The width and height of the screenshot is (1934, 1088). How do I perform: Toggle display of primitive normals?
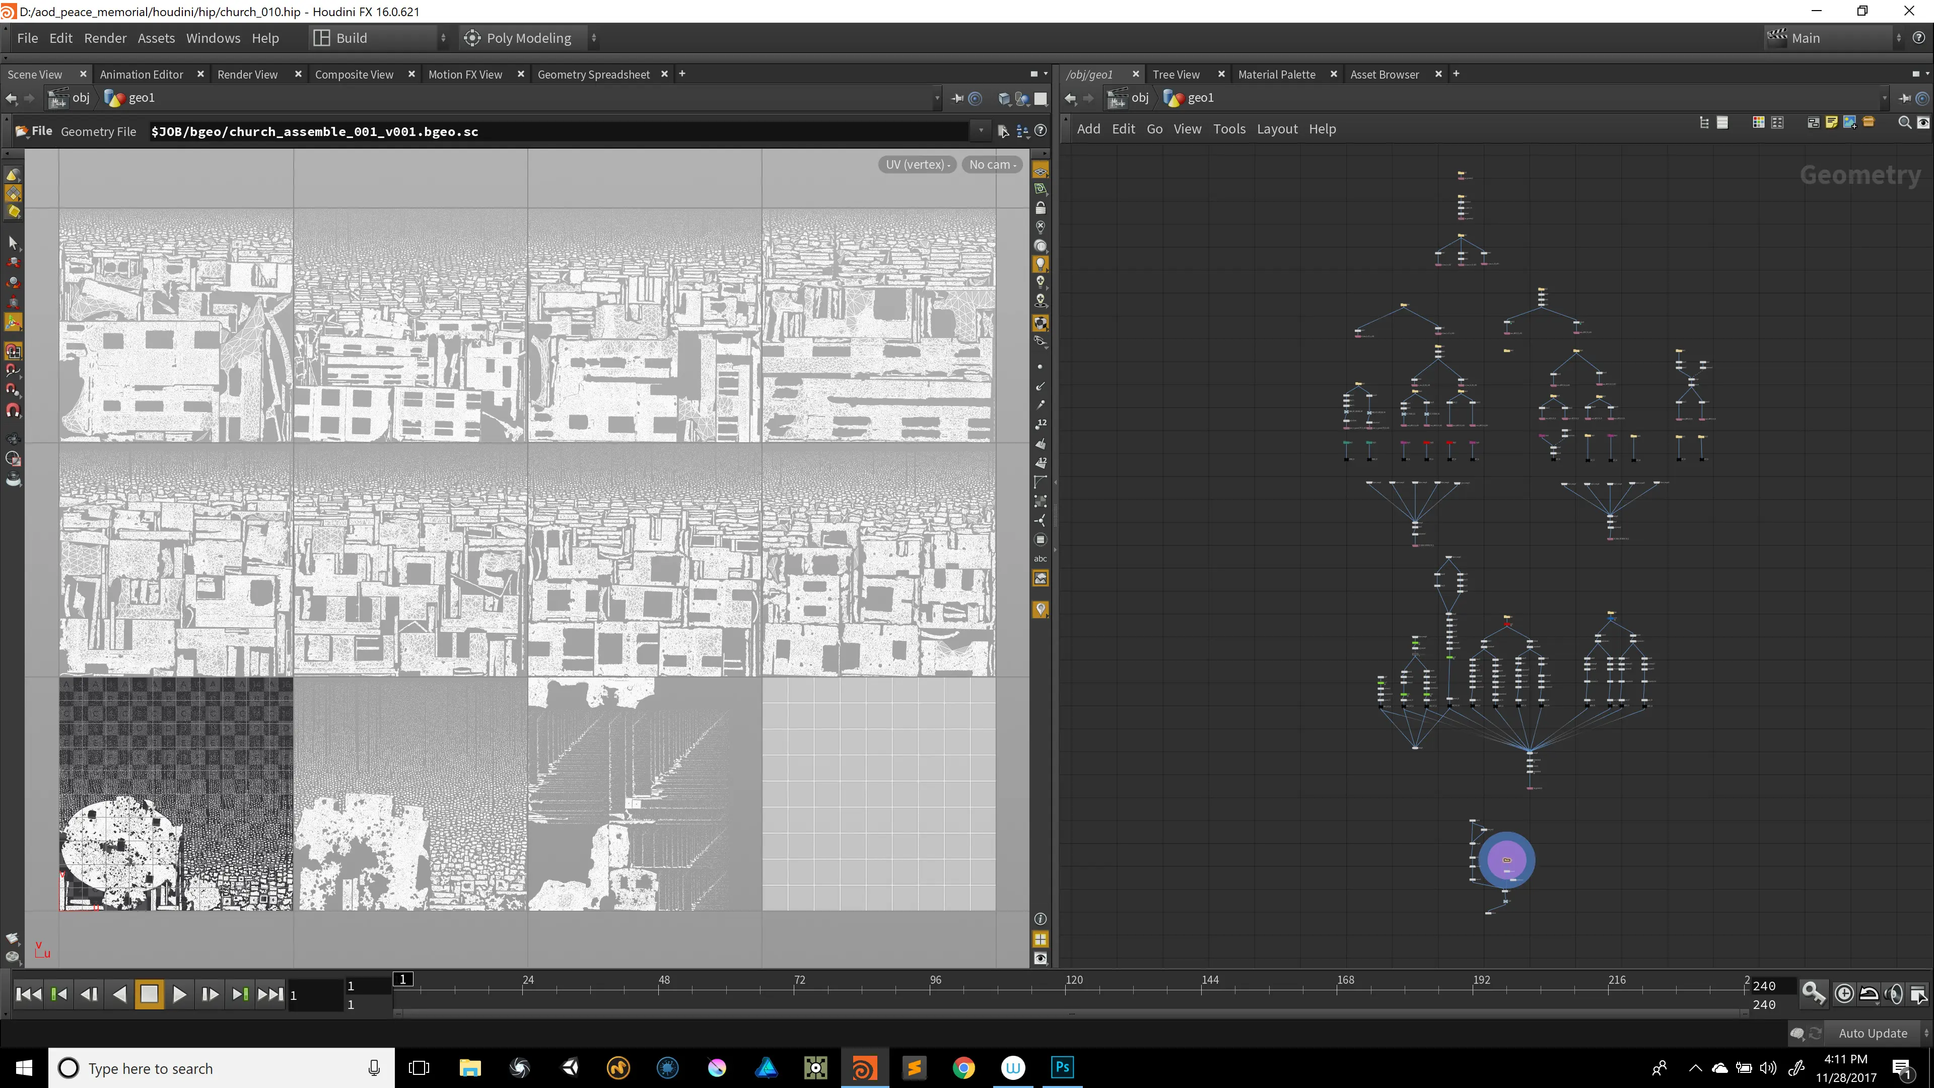point(1040,444)
